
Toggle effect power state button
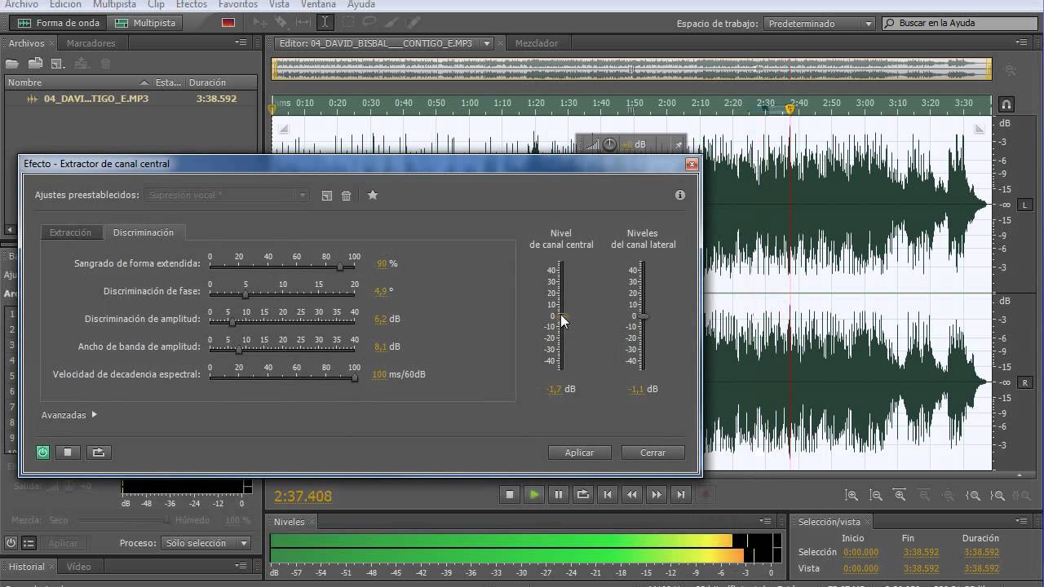[43, 452]
